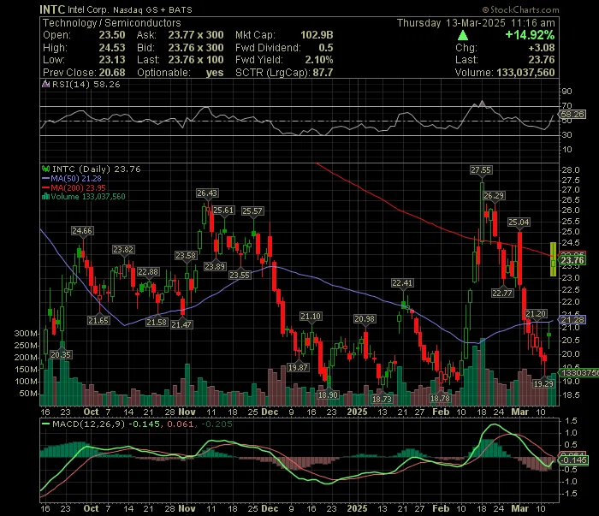Click the 21.58 low price label

(x=157, y=323)
